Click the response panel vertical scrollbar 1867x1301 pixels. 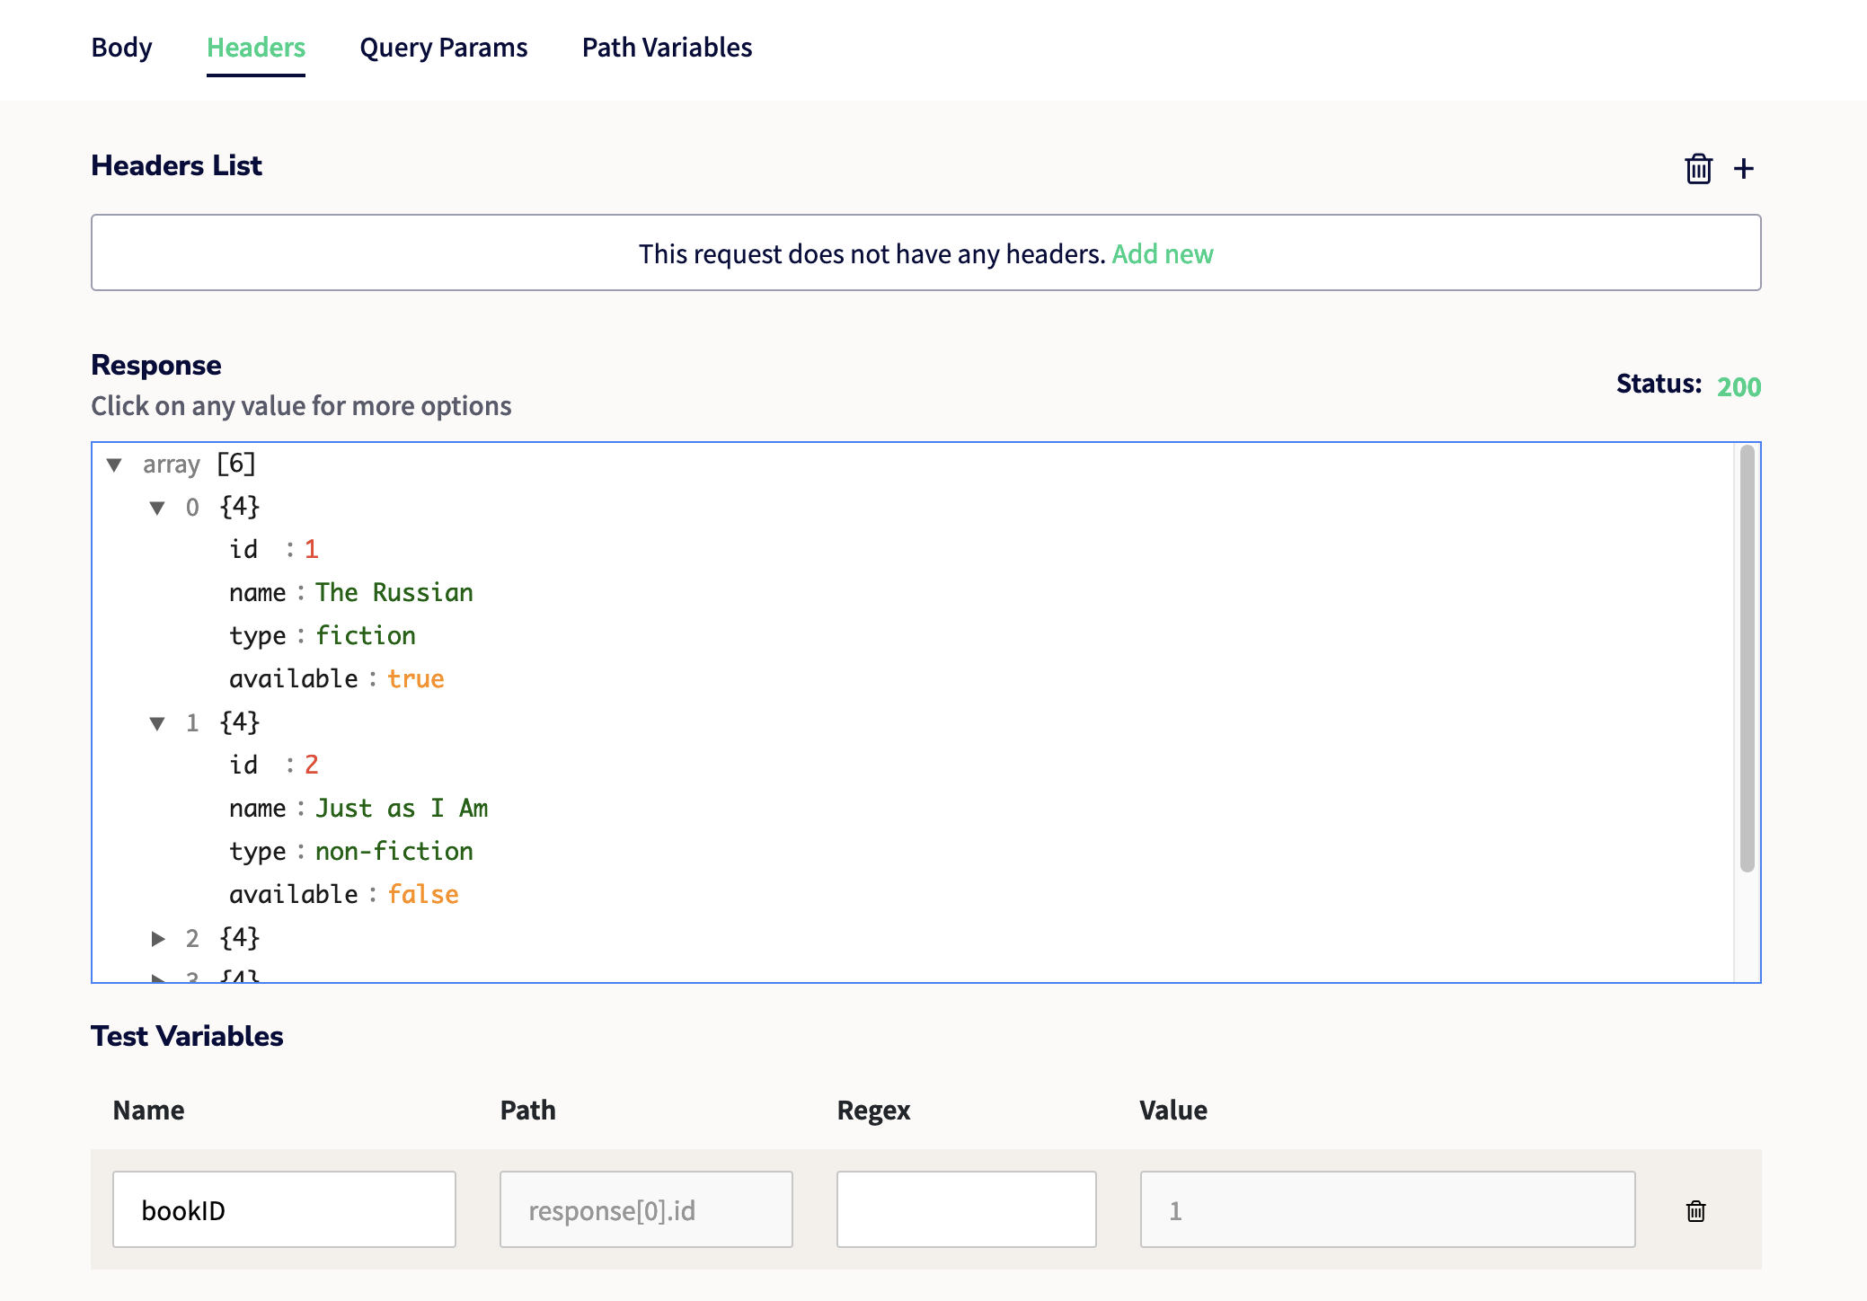click(x=1747, y=659)
